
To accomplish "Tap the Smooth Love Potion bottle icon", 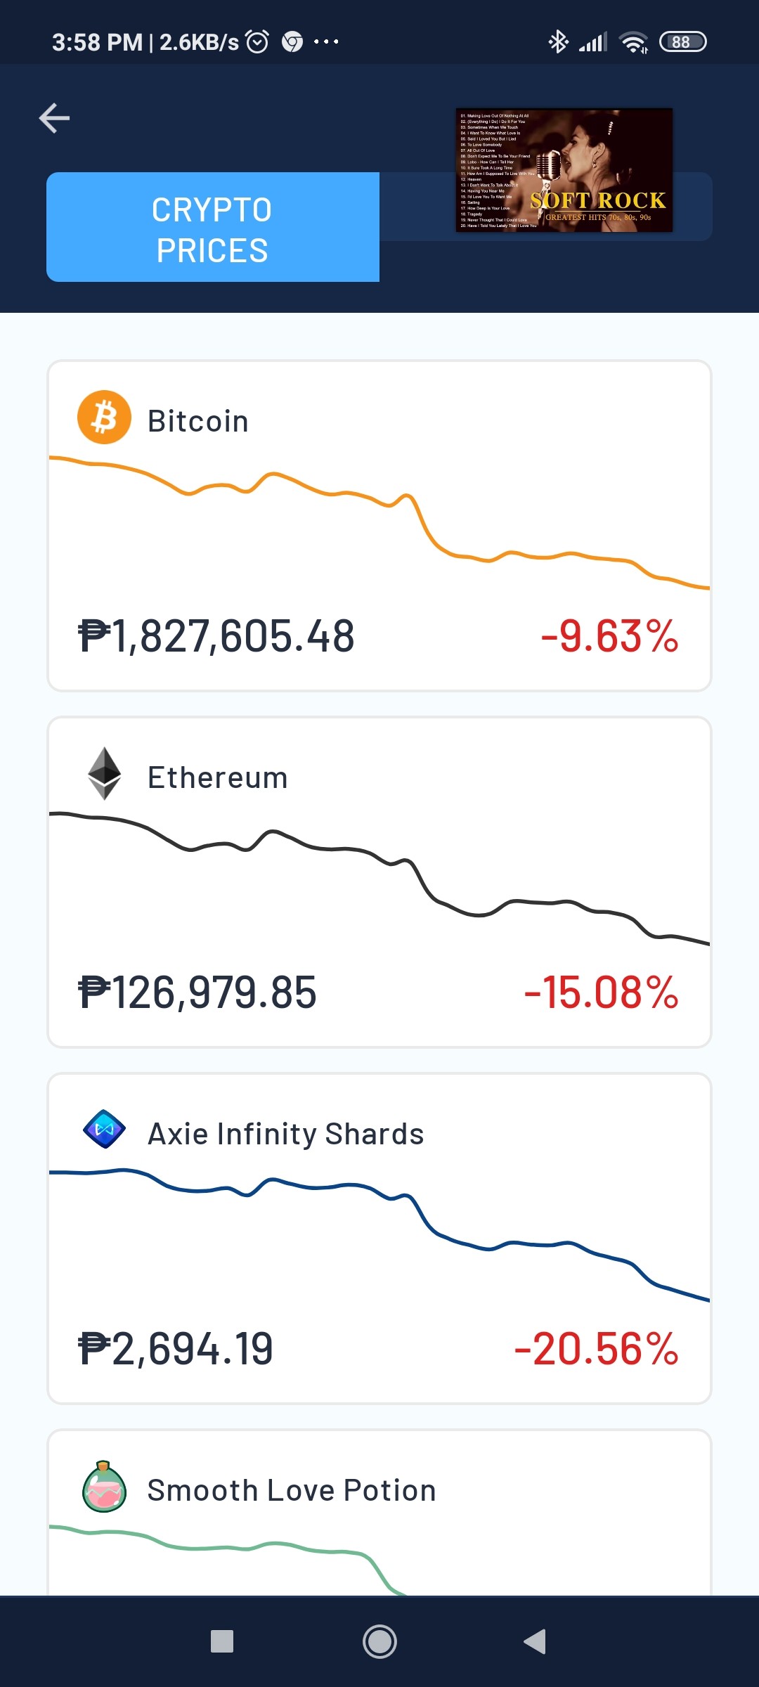I will click(x=104, y=1486).
